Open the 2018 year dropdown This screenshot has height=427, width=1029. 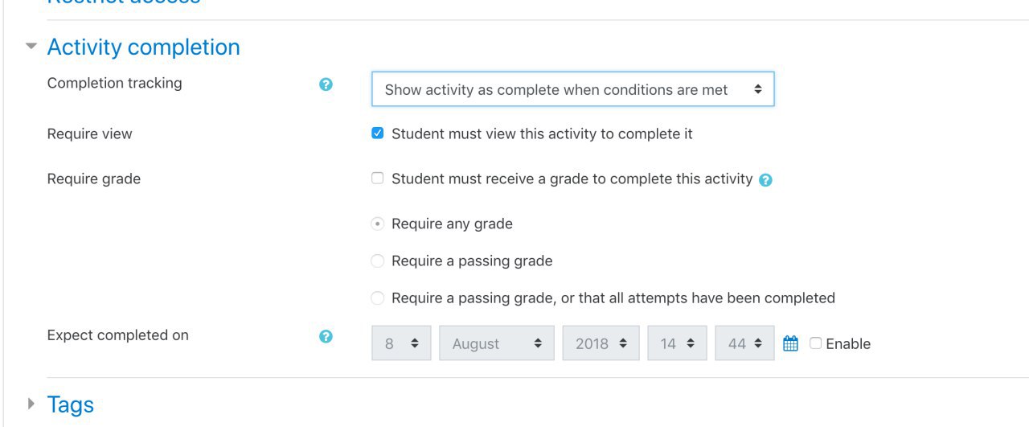(x=601, y=343)
